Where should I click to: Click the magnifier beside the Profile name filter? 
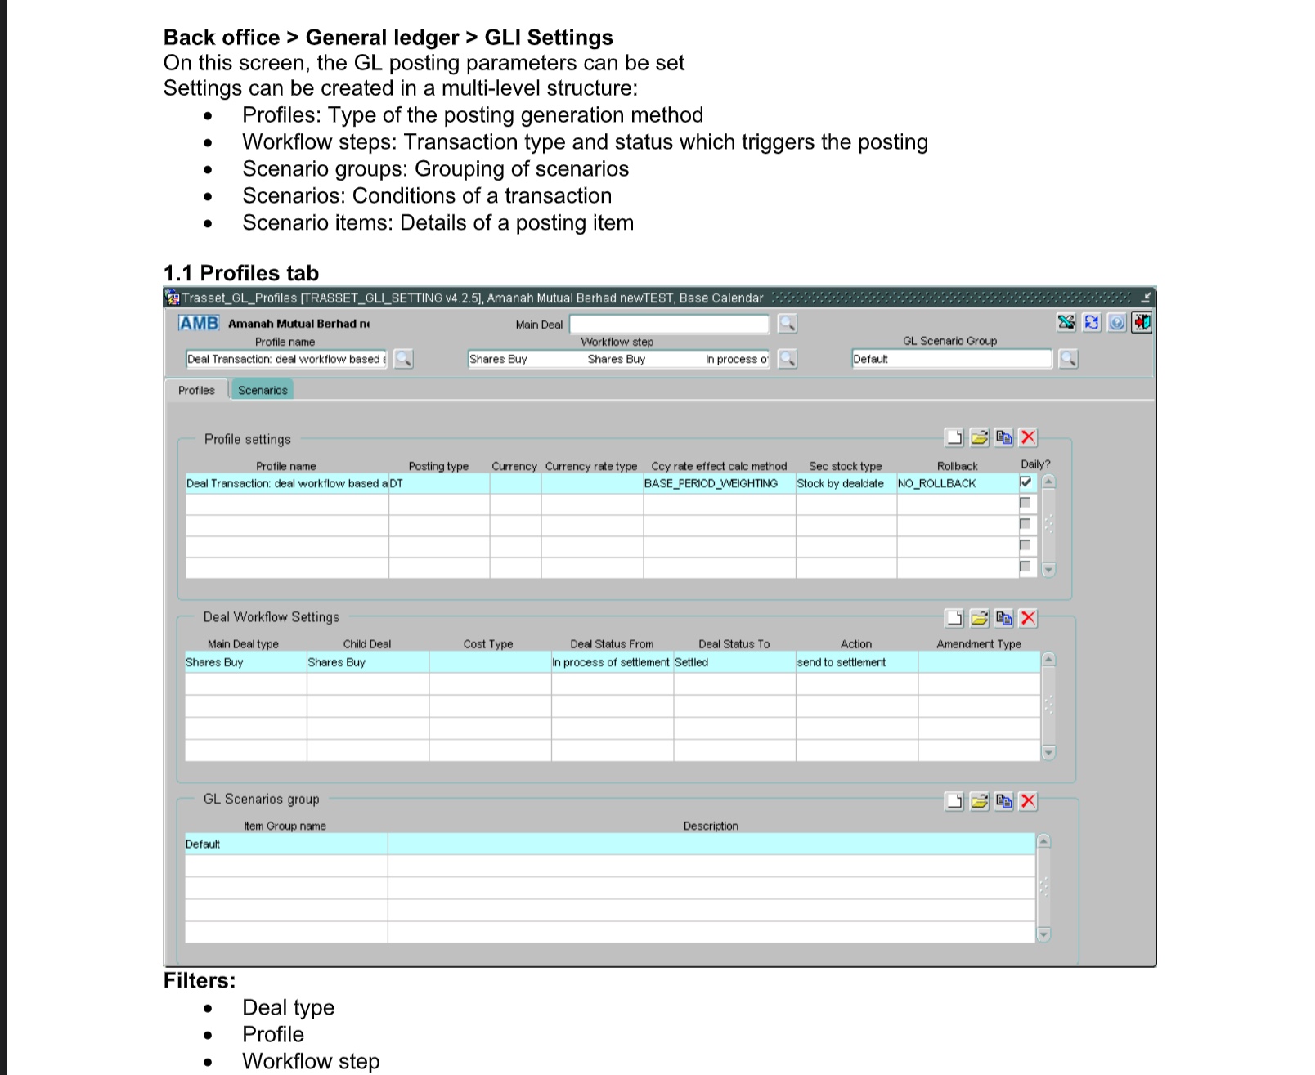tap(403, 359)
